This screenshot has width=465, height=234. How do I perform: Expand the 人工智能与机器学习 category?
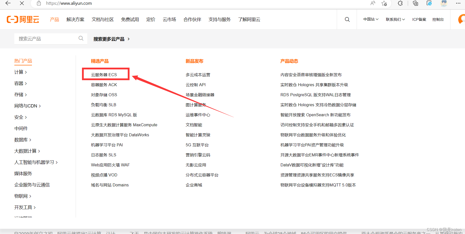[x=36, y=162]
